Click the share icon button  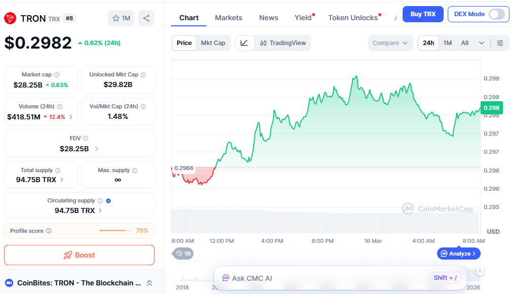[146, 18]
